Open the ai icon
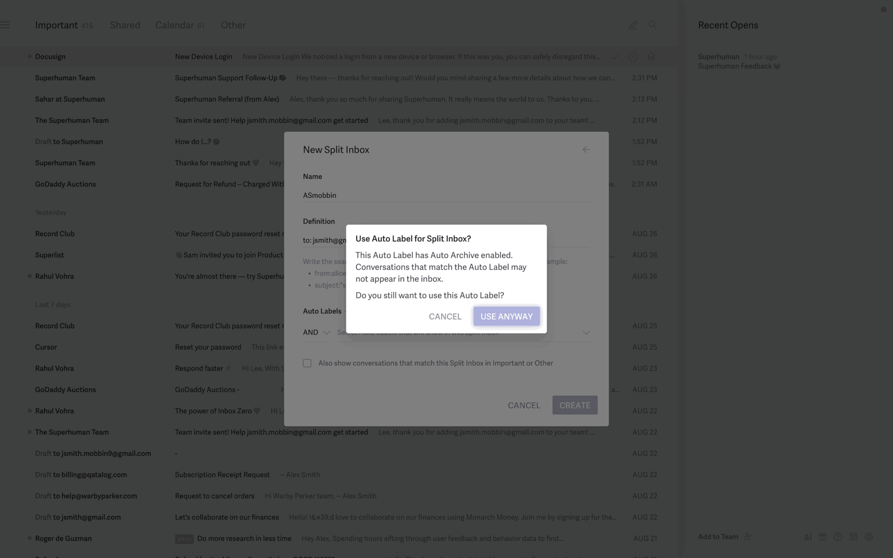The height and width of the screenshot is (558, 893). [808, 537]
